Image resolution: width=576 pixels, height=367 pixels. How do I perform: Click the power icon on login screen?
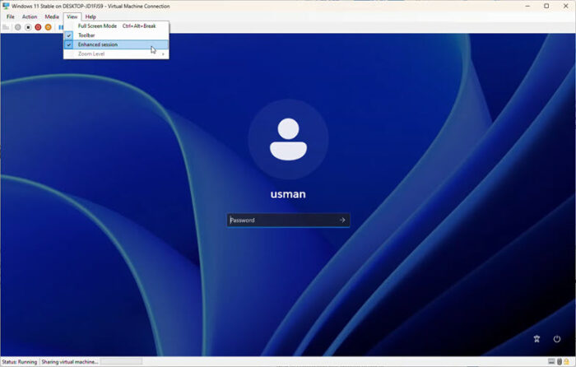click(x=557, y=339)
